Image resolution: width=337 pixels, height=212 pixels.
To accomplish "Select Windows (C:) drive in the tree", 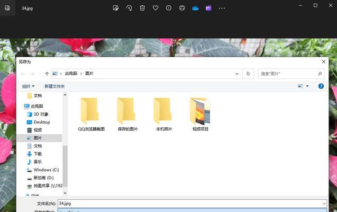I will [x=42, y=170].
